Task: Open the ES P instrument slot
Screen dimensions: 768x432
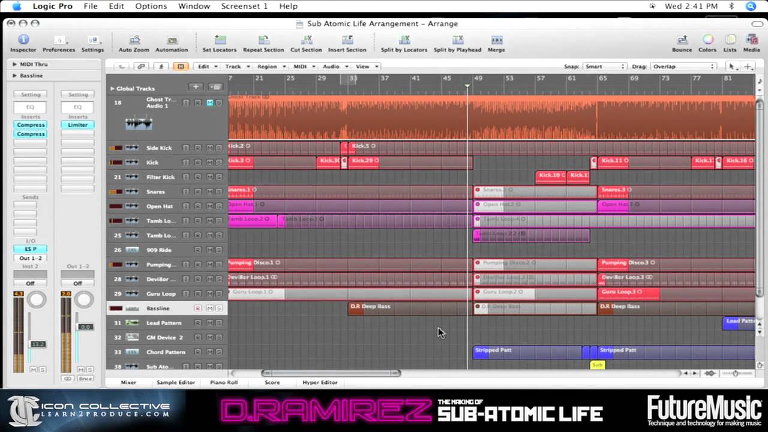Action: (31, 249)
